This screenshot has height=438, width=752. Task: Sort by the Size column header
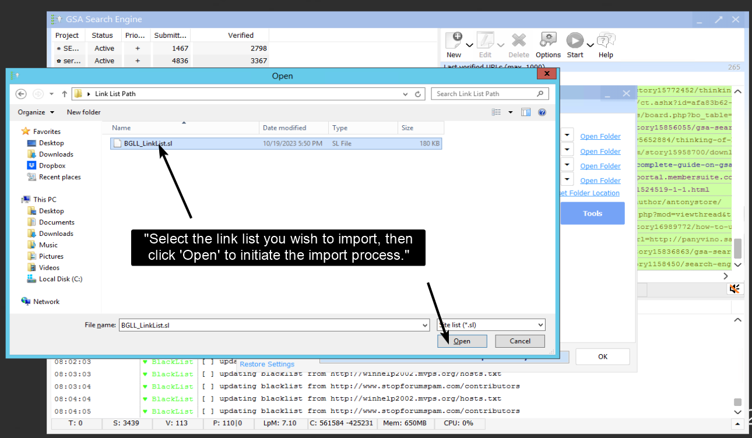pyautogui.click(x=421, y=128)
